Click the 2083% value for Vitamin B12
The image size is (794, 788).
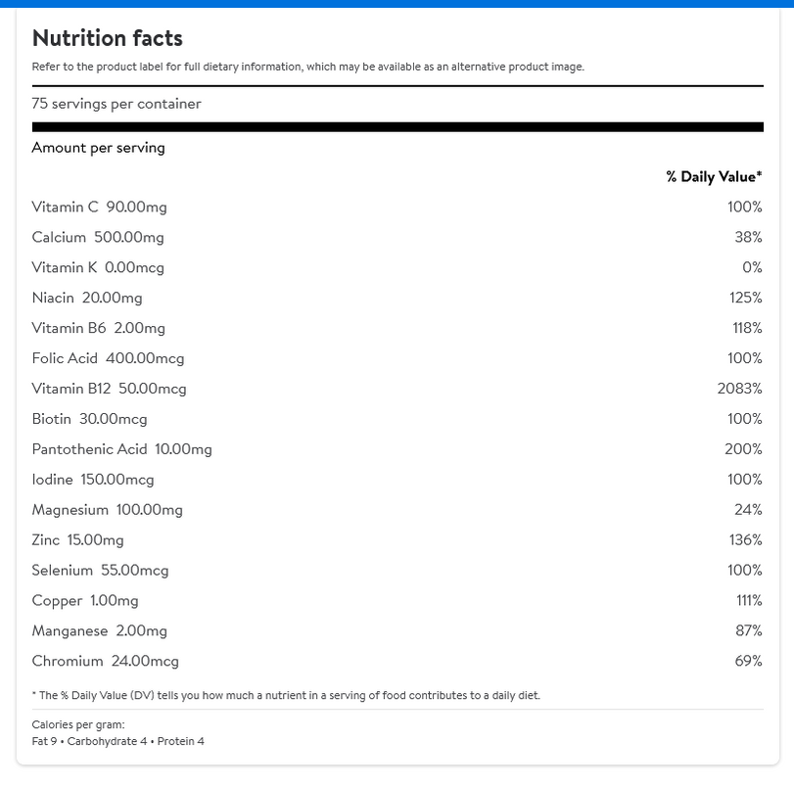click(739, 389)
